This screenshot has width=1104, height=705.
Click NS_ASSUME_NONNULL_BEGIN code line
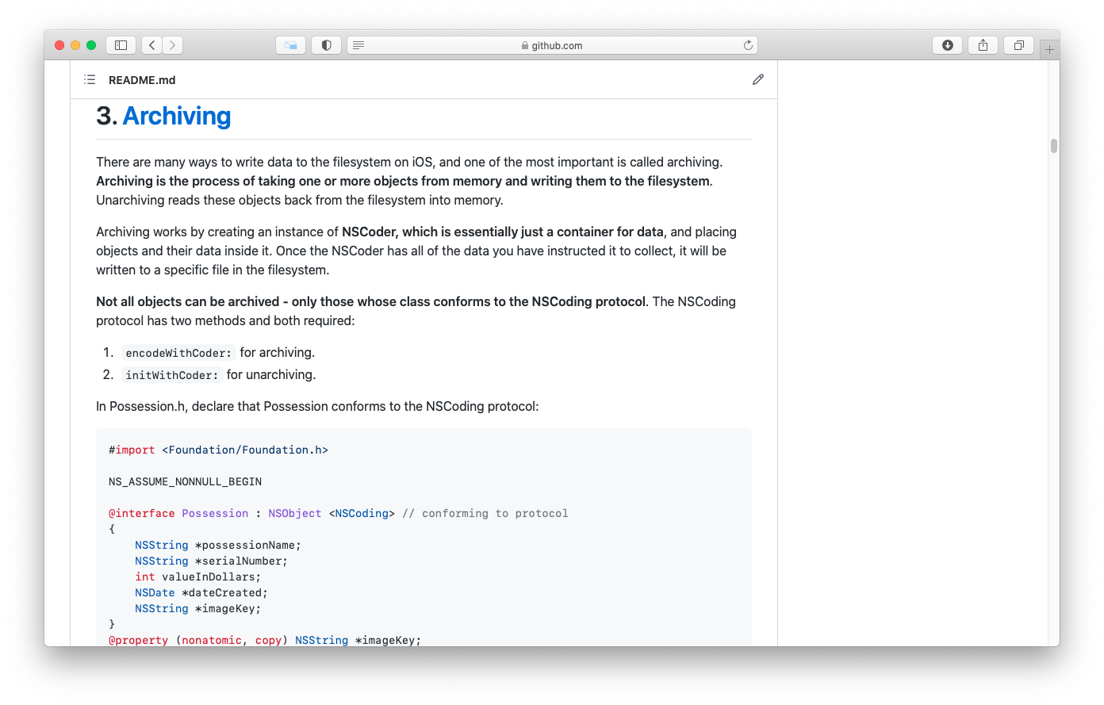pos(186,481)
